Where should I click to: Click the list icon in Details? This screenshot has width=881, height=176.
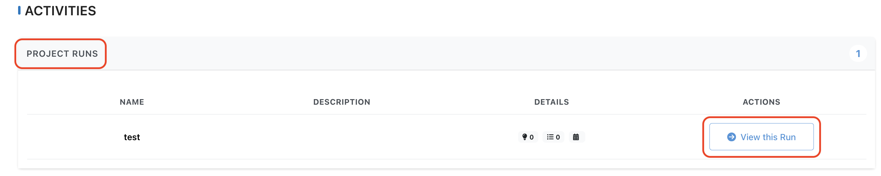pyautogui.click(x=550, y=137)
